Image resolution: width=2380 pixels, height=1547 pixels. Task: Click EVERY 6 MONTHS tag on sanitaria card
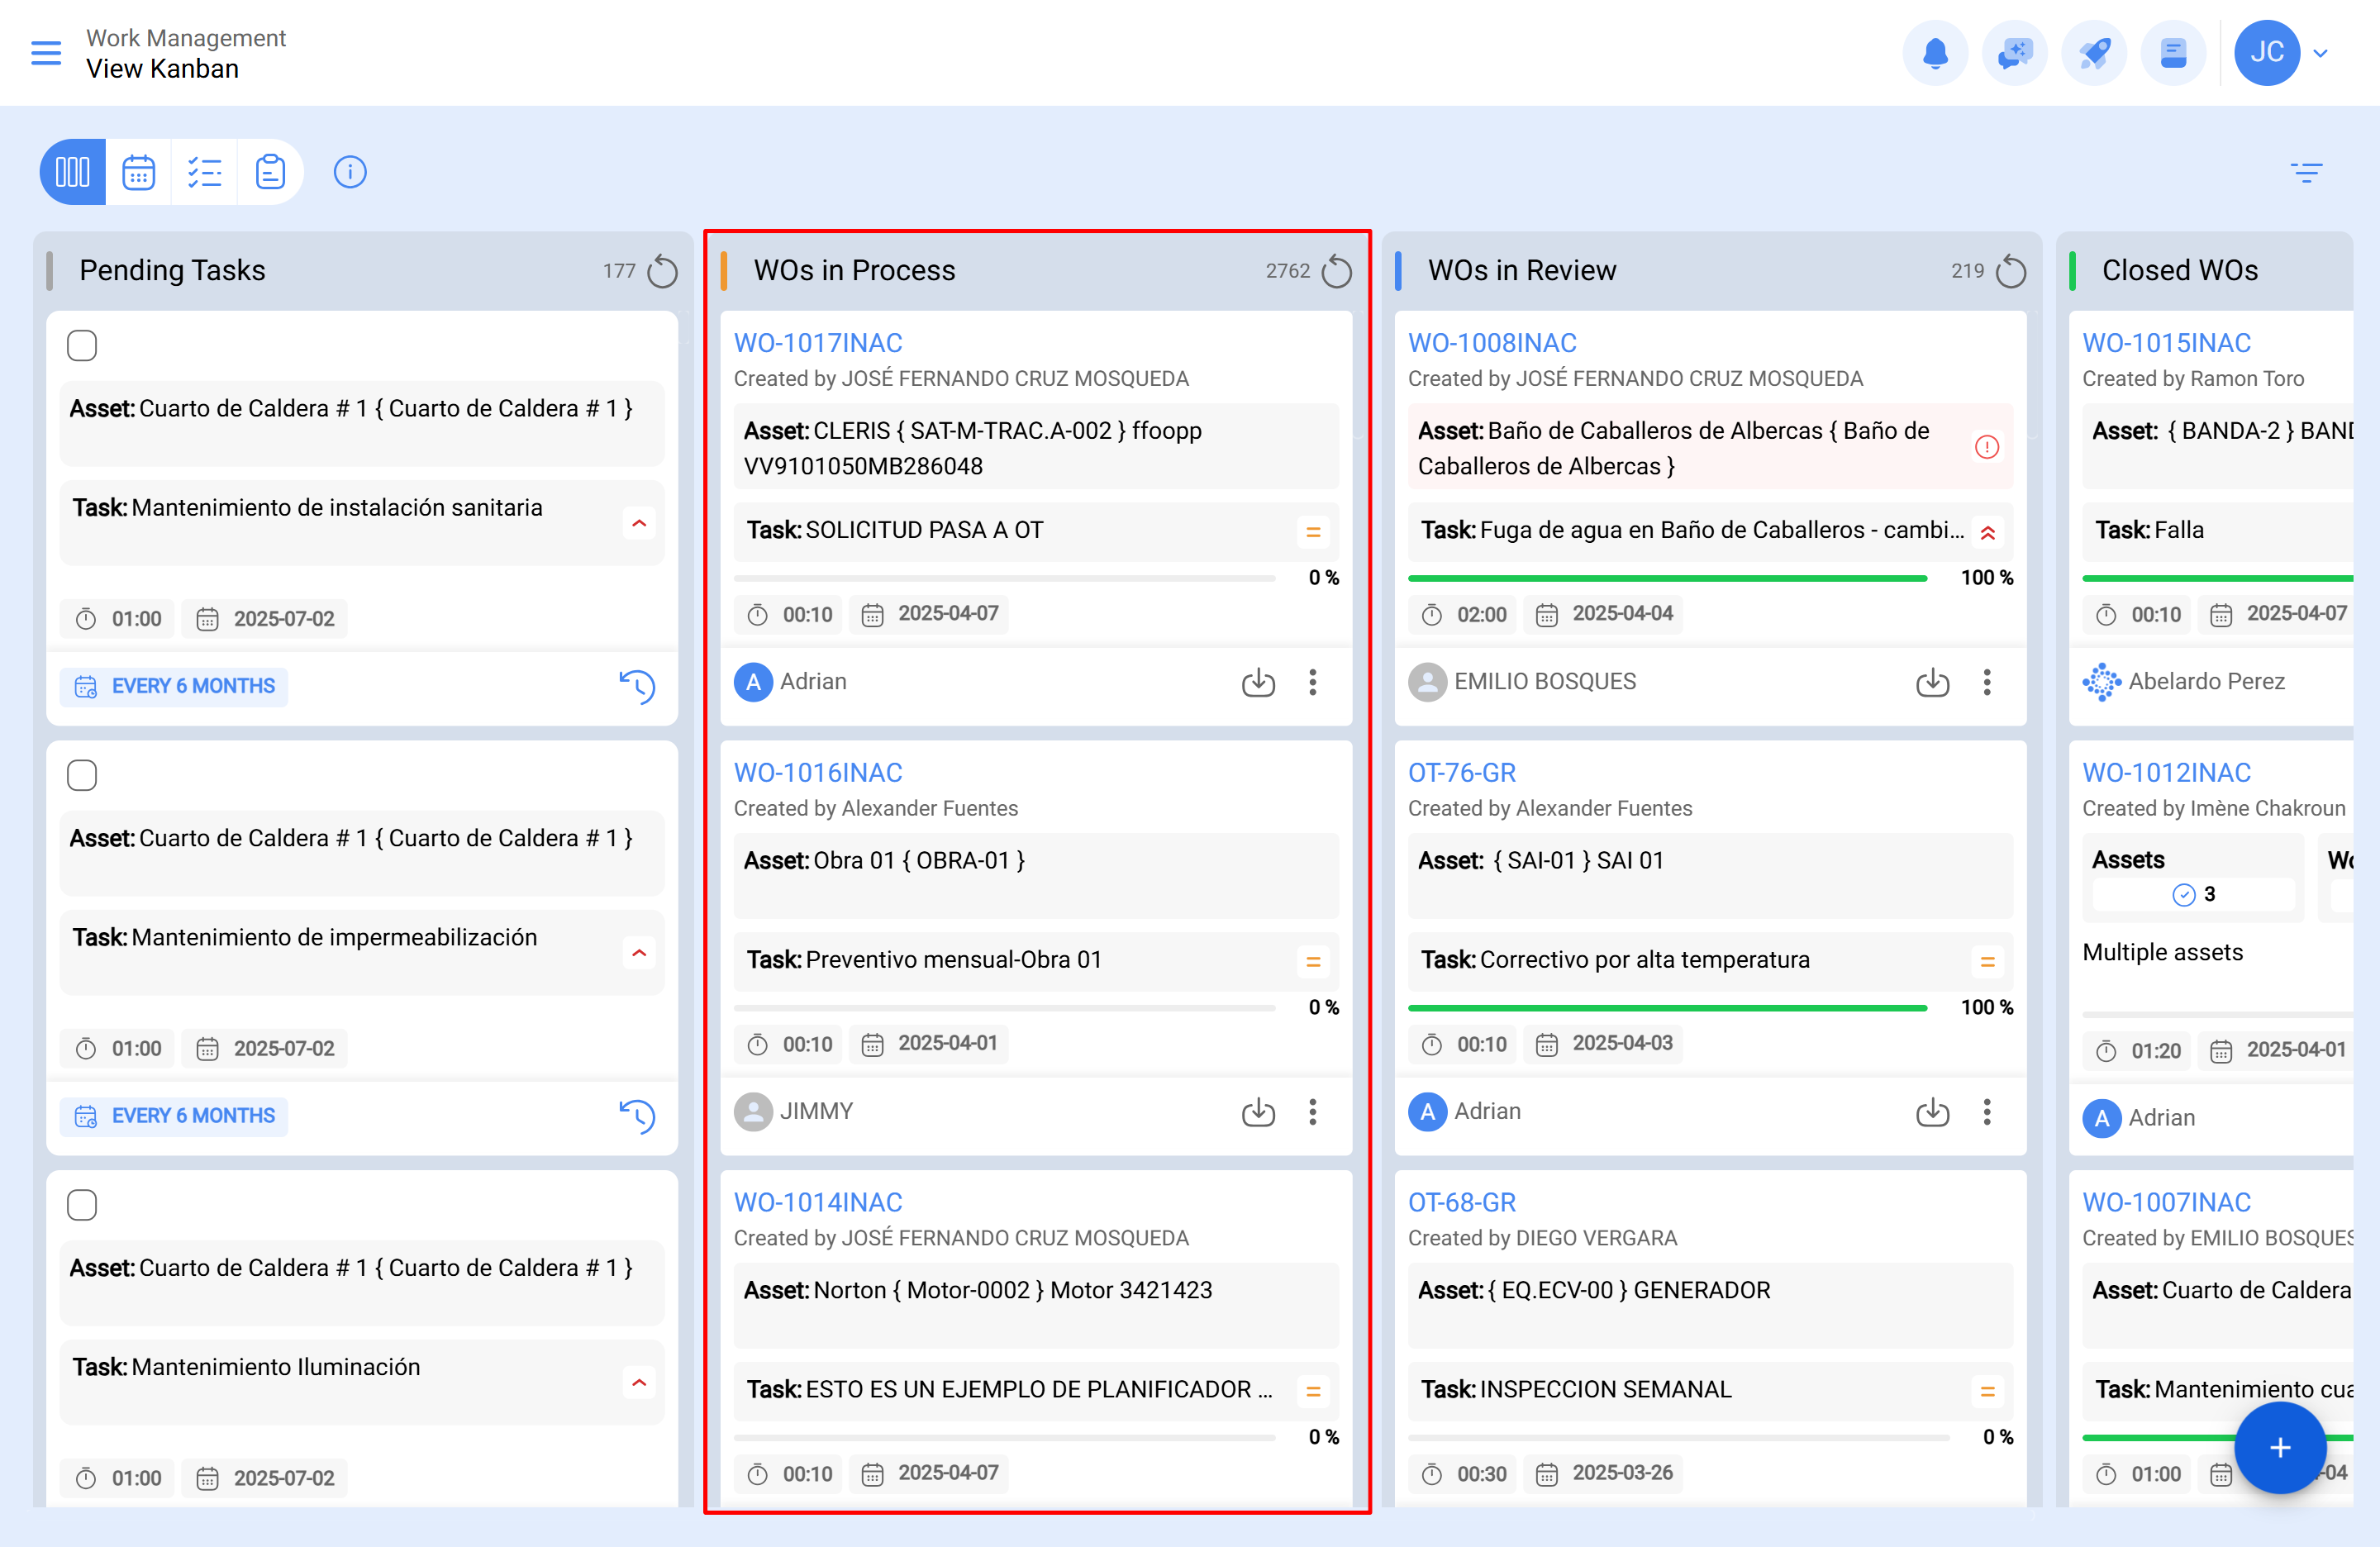point(174,687)
